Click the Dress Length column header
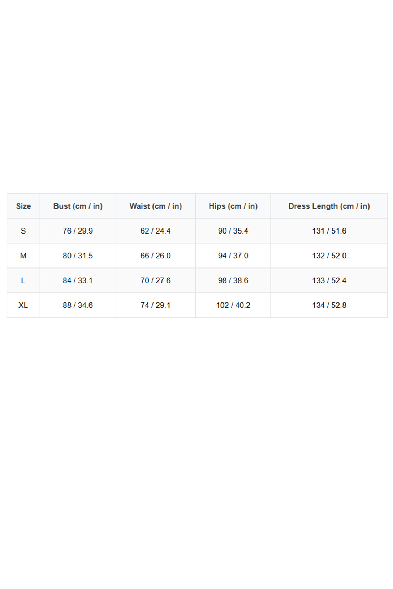This screenshot has height=589, width=393. [329, 206]
